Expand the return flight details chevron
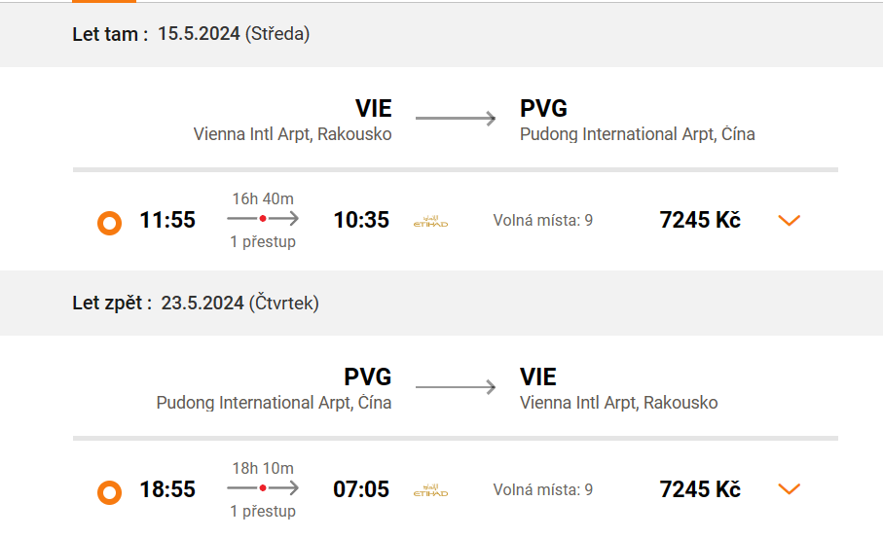This screenshot has width=883, height=538. coord(789,489)
